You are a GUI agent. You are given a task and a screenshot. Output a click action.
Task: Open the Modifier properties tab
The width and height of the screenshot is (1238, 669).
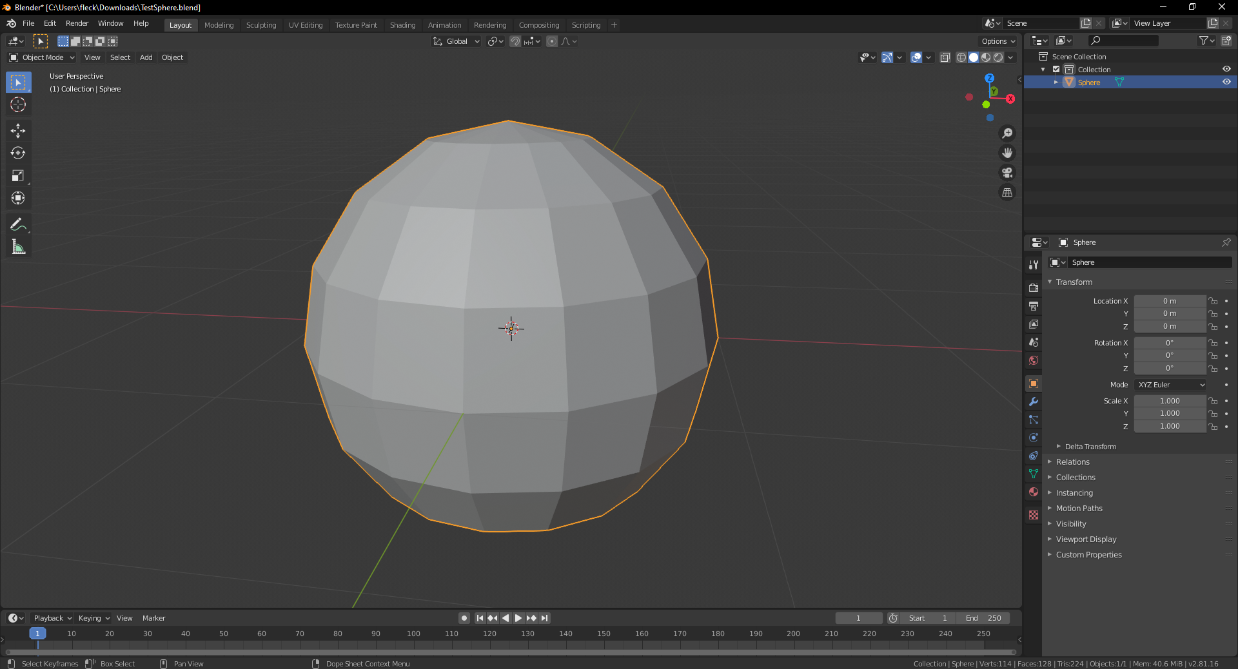(1033, 402)
